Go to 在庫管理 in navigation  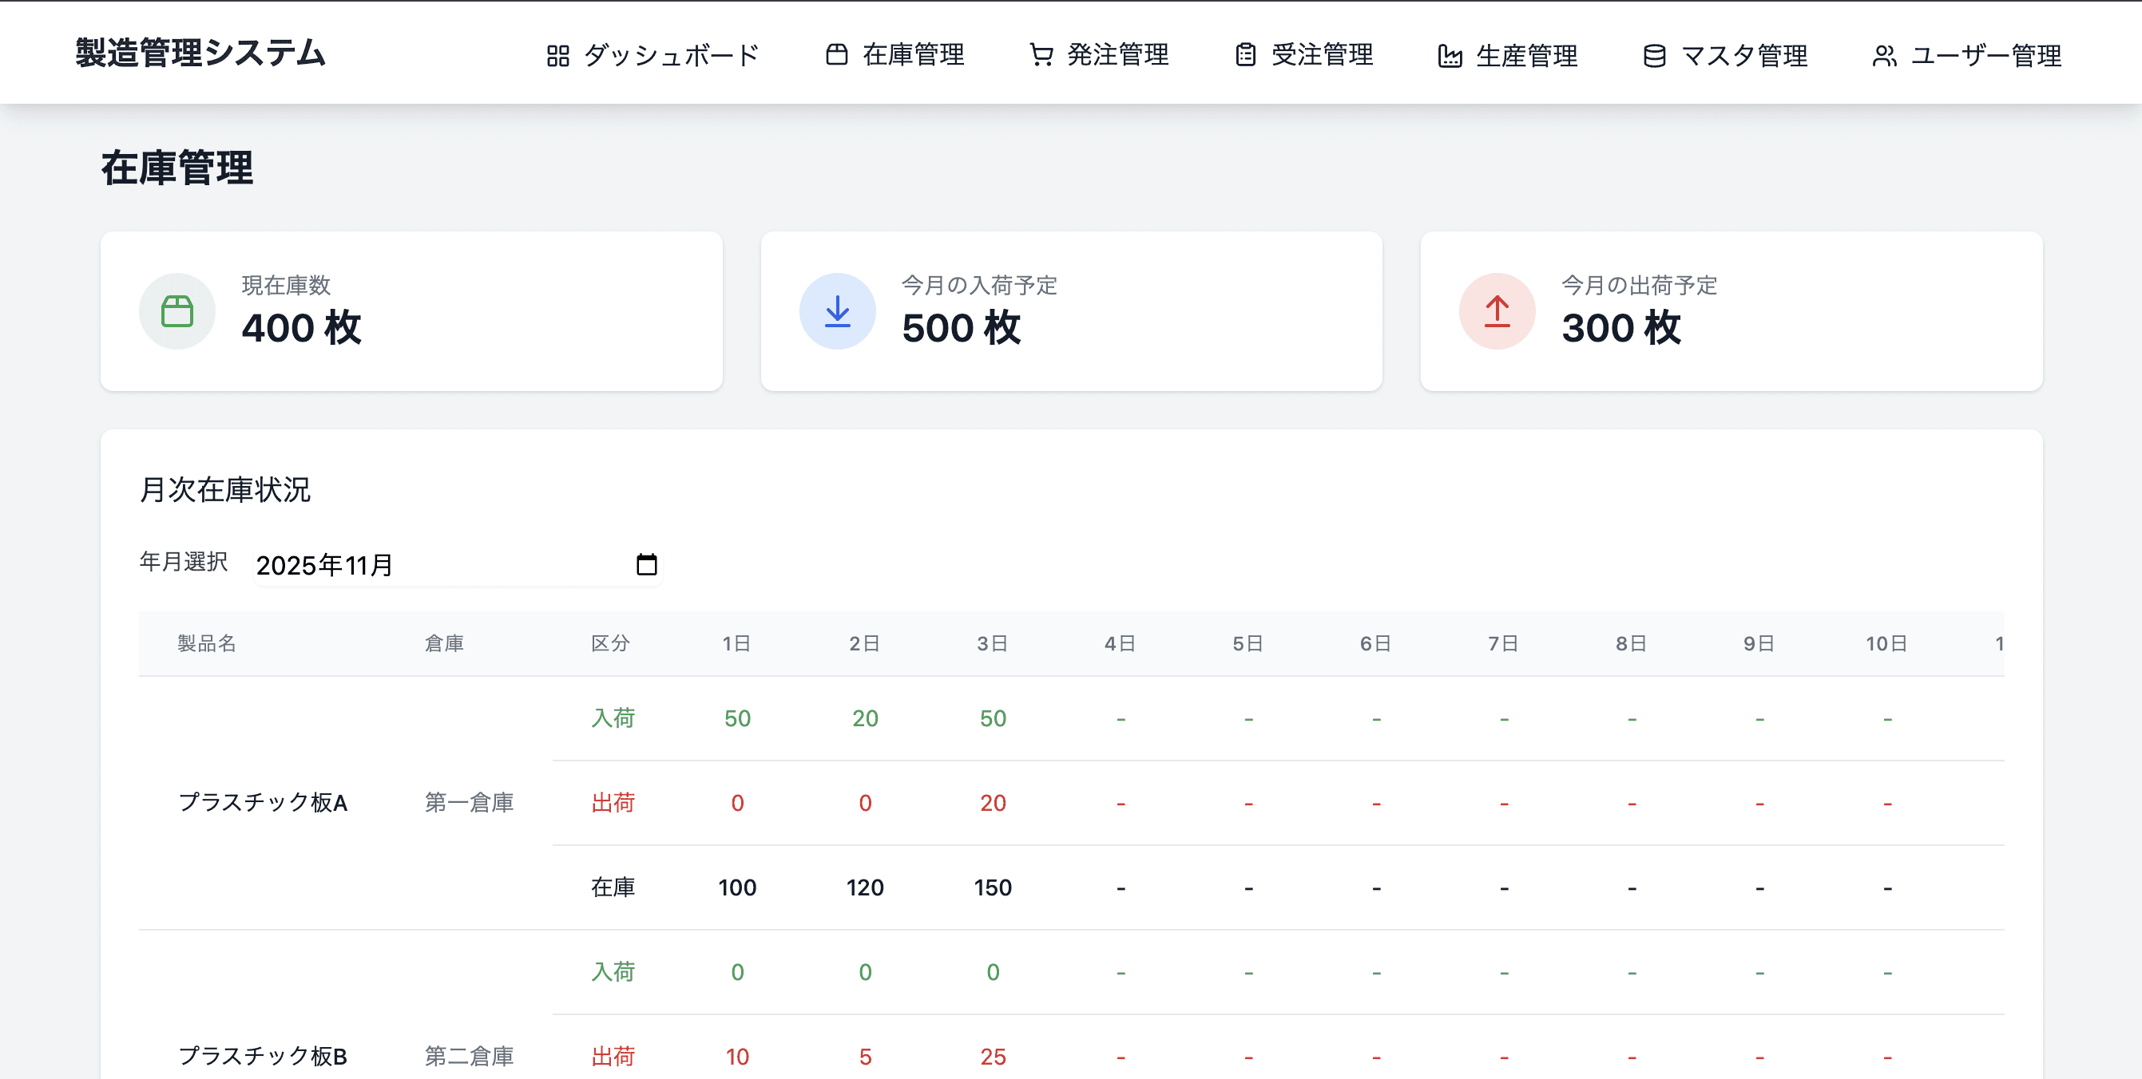click(894, 55)
